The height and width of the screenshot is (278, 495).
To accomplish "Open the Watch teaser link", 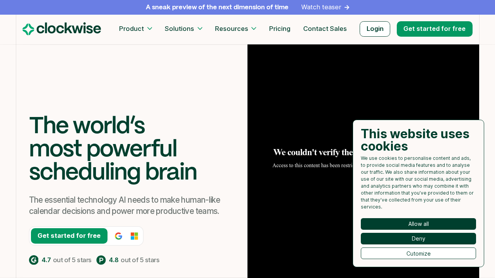I will coord(321,7).
